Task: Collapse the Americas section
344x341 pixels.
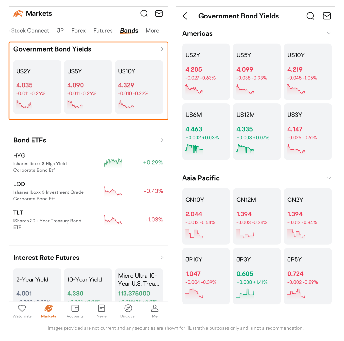Action: [x=329, y=33]
